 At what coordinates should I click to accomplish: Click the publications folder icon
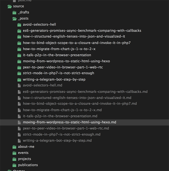[x=14, y=165]
